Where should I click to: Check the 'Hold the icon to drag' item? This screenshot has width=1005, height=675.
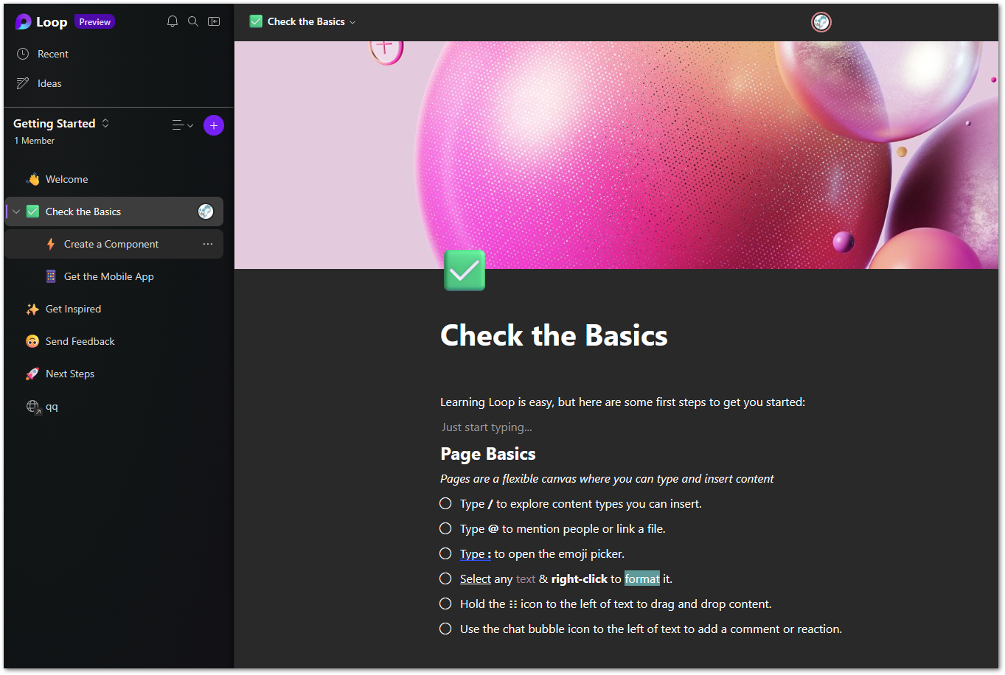445,604
